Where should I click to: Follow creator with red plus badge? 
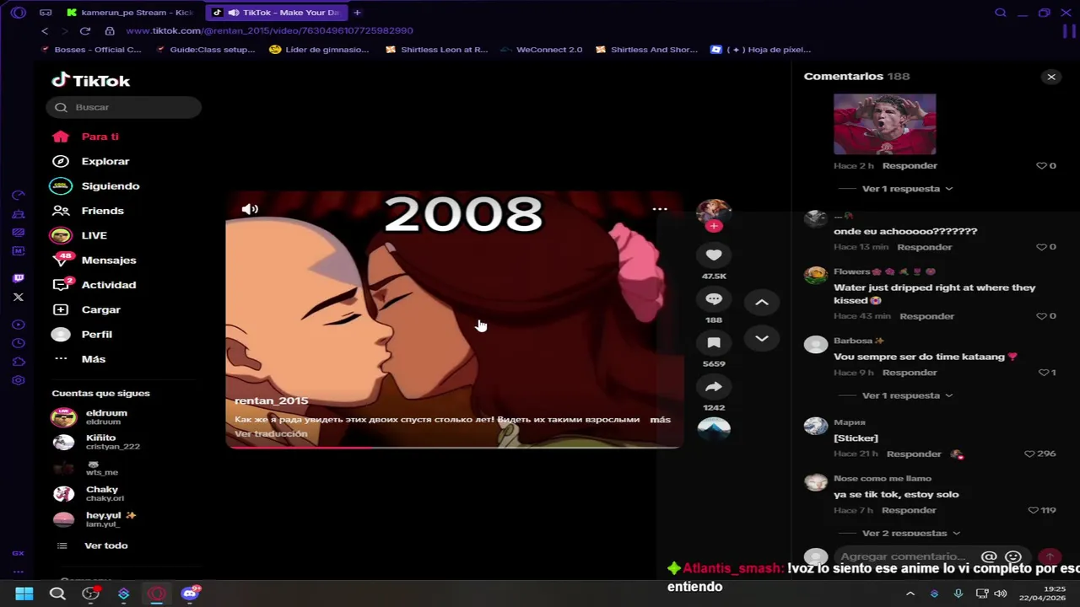coord(714,226)
